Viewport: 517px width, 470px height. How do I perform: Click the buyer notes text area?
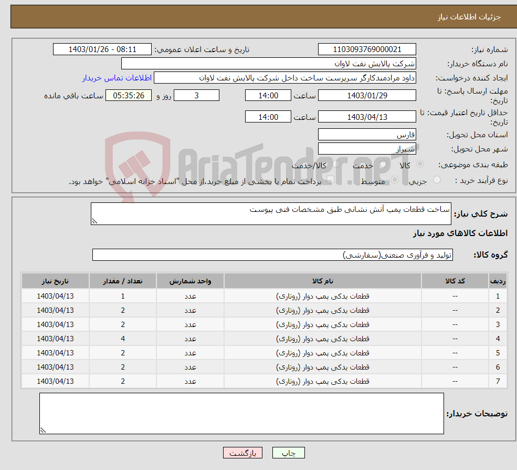pyautogui.click(x=241, y=413)
